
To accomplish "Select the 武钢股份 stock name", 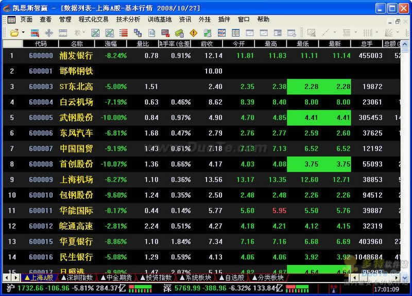I will (76, 117).
